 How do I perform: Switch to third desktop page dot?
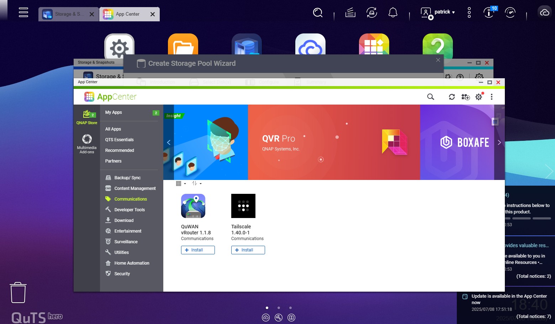point(291,308)
